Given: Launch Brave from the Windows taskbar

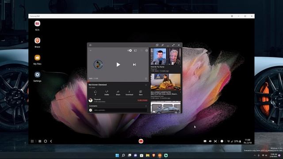Looking at the screenshot, I should [x=154, y=155].
